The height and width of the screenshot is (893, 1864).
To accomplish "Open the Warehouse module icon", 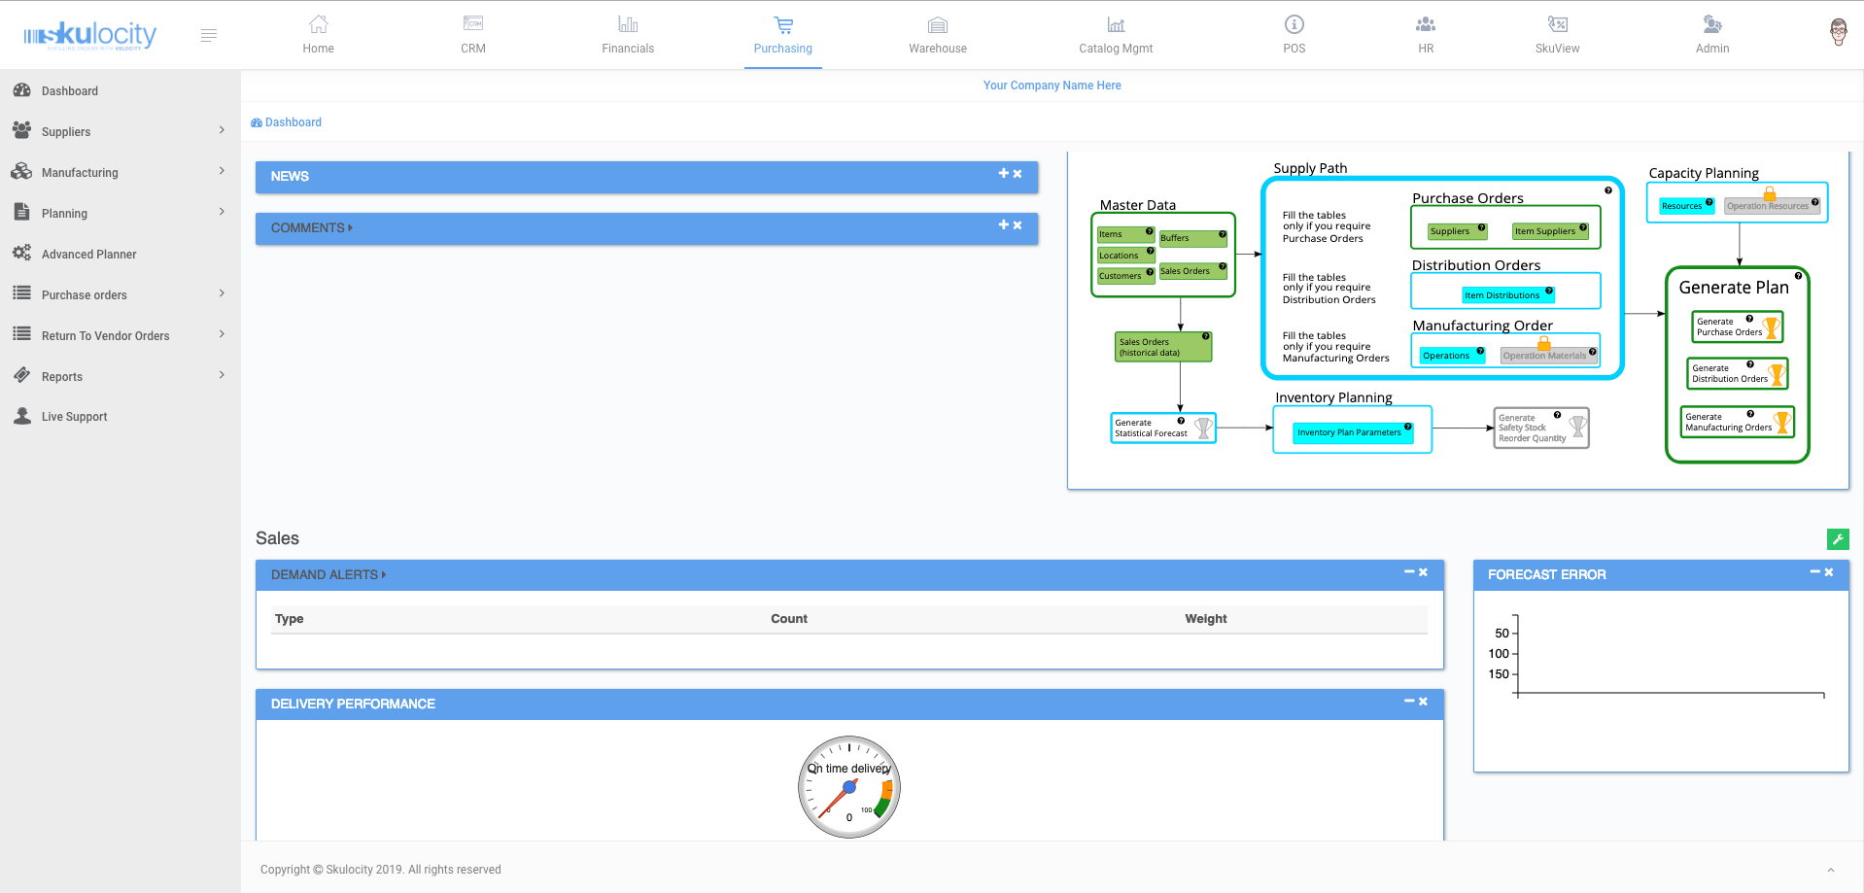I will (x=937, y=25).
